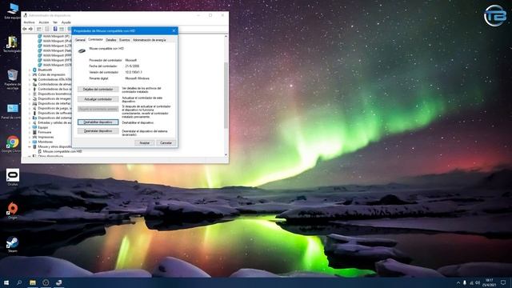This screenshot has width=512, height=288.
Task: Click the blue Help icon in toolbar
Action: [x=55, y=29]
